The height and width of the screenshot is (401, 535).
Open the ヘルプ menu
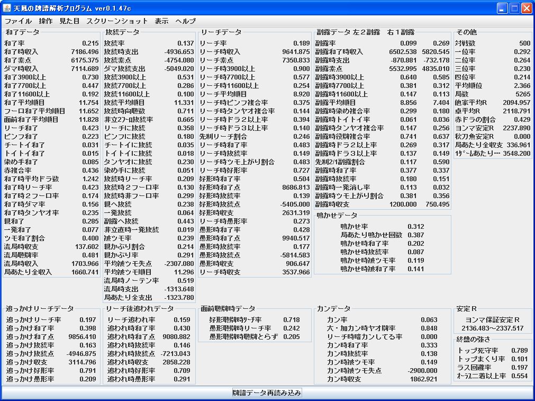click(x=186, y=21)
